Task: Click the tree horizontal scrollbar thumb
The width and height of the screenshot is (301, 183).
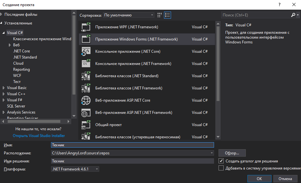Action: pos(34,122)
